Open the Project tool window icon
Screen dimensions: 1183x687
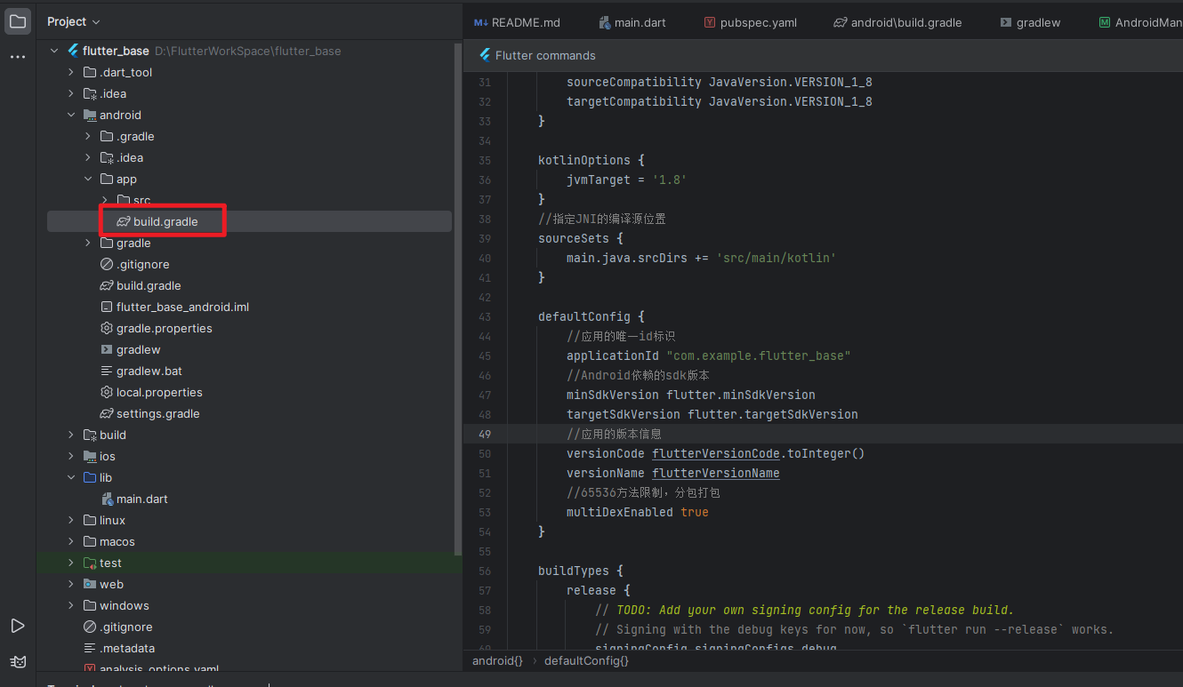pyautogui.click(x=18, y=21)
